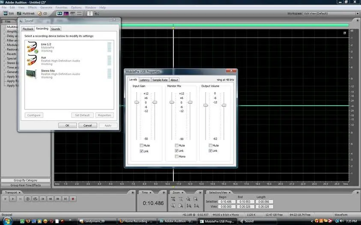Click Play in the Transport panel
Viewport: 361px width, 225px height.
click(x=13, y=199)
